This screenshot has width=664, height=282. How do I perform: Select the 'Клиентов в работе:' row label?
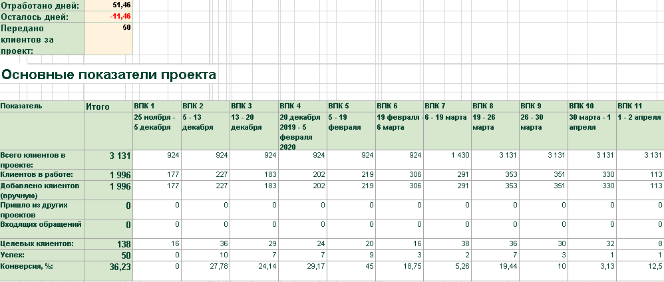click(x=42, y=175)
